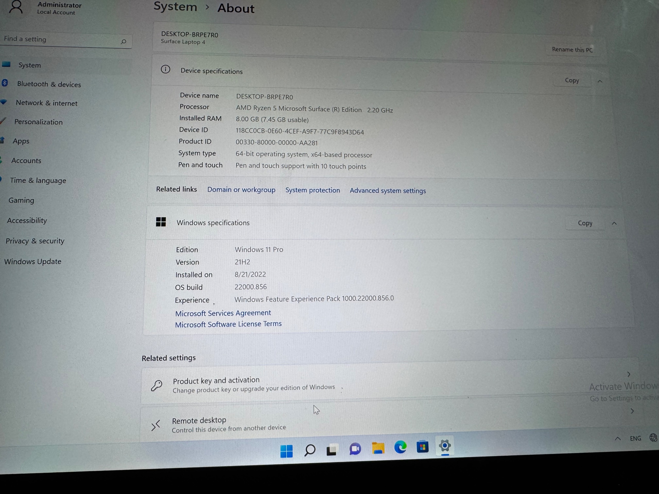The height and width of the screenshot is (494, 659).
Task: Click Settings gear on taskbar
Action: (x=445, y=446)
